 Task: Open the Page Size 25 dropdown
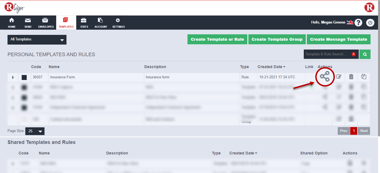tap(35, 131)
